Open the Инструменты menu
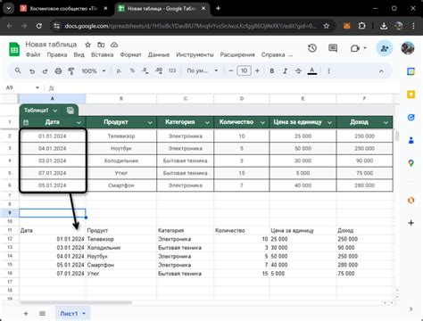 [195, 54]
